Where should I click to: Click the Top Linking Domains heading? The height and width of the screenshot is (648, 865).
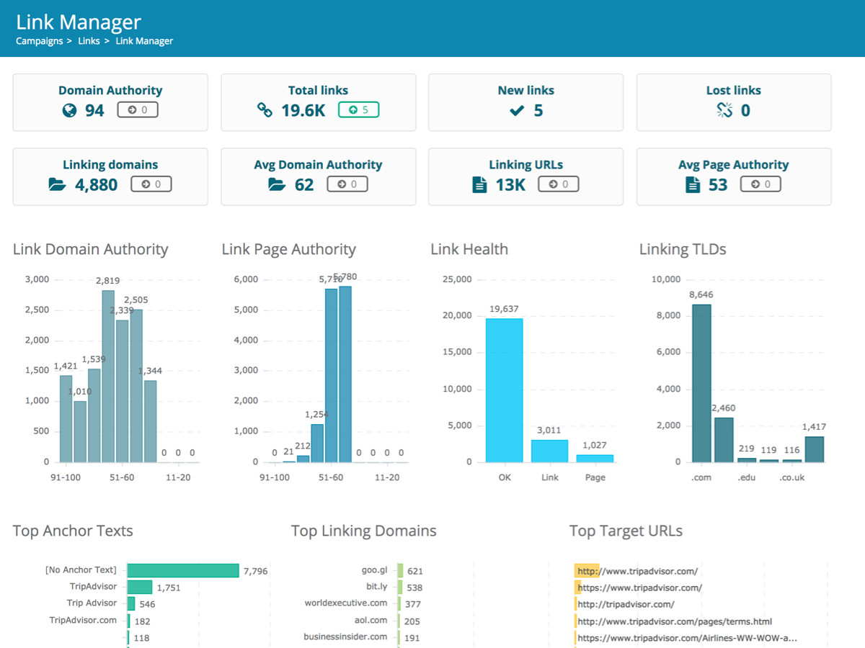click(x=364, y=531)
